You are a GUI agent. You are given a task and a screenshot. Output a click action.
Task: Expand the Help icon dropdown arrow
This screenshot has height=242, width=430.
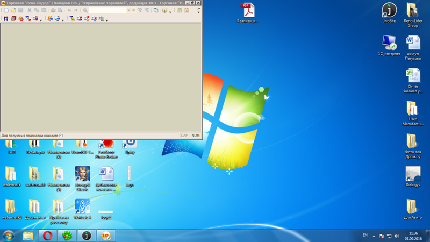pyautogui.click(x=170, y=11)
